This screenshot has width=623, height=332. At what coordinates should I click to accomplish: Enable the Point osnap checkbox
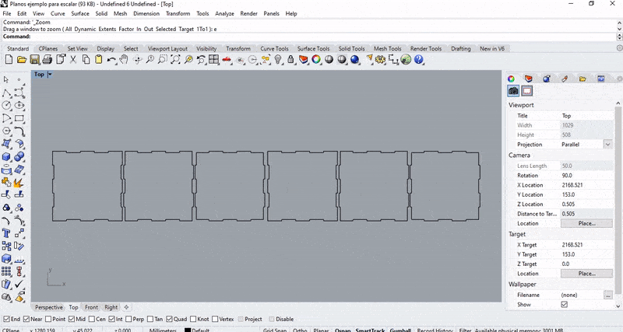coord(48,319)
